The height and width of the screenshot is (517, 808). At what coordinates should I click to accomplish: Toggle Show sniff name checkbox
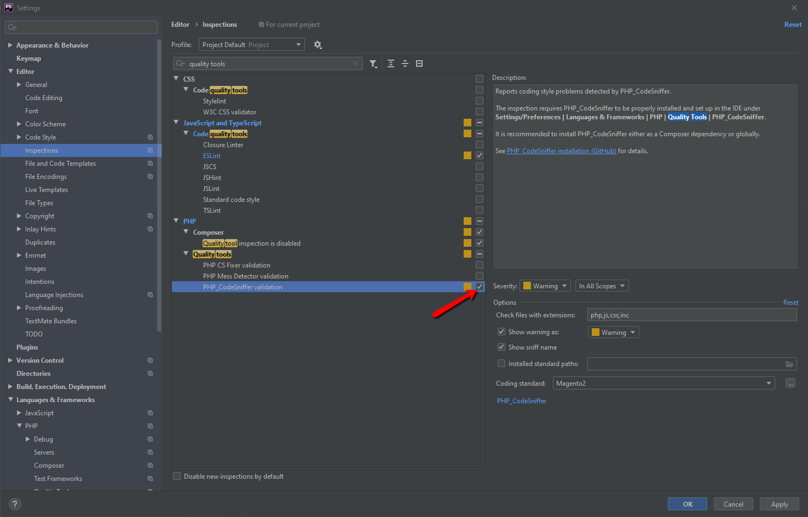coord(501,347)
